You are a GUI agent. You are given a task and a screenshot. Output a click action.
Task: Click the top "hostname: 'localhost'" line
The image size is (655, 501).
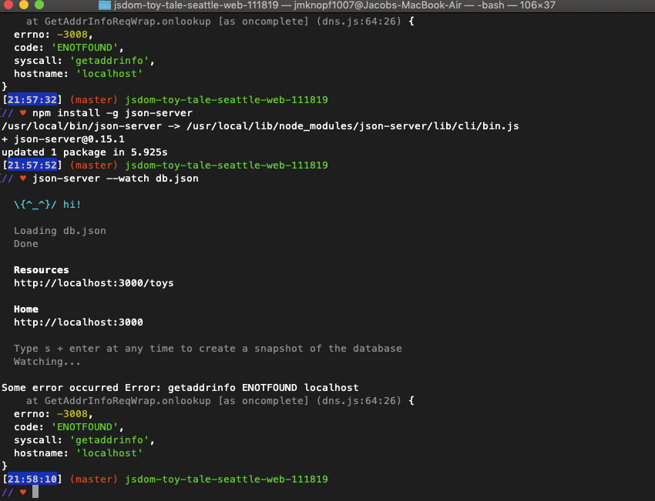coord(78,73)
